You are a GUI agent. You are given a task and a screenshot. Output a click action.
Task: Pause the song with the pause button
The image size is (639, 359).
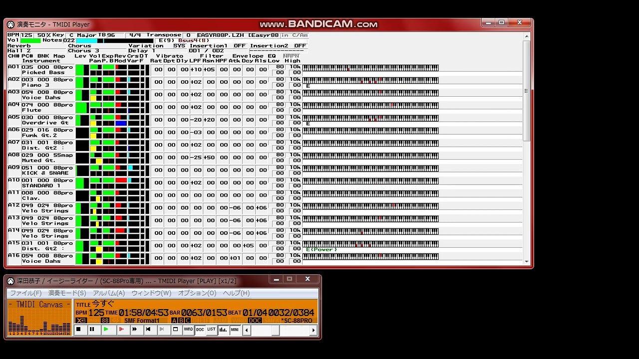92,330
